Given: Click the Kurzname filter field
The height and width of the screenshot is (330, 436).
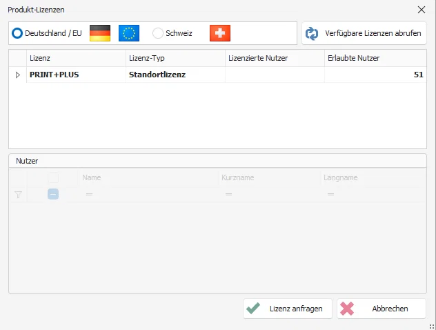Looking at the screenshot, I should [x=270, y=194].
